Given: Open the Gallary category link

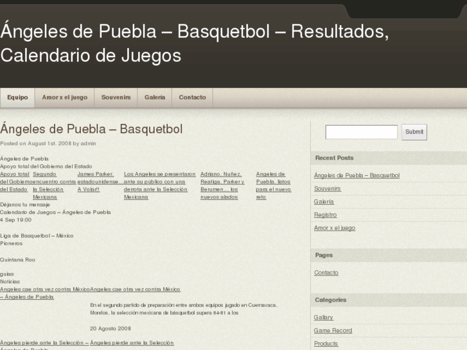Looking at the screenshot, I should (324, 317).
